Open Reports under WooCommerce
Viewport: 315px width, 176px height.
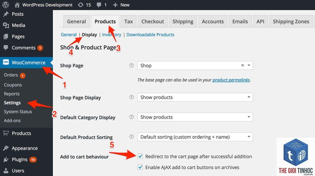pos(12,94)
